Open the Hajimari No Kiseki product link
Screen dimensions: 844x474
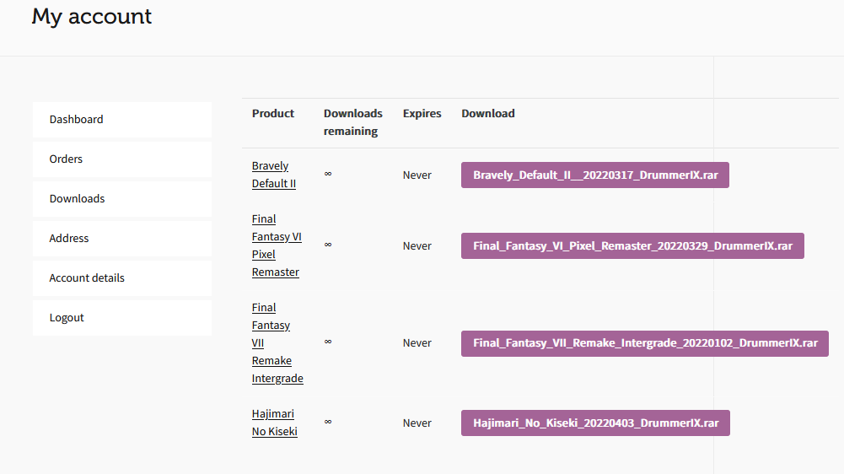pyautogui.click(x=274, y=423)
